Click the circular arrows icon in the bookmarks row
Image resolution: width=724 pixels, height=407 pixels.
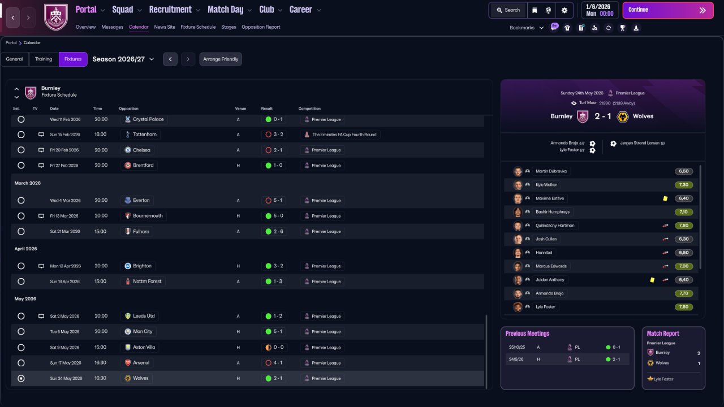(609, 28)
